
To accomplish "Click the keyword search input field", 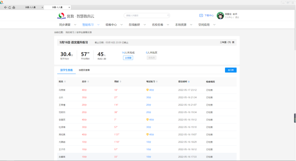I will pos(145,16).
